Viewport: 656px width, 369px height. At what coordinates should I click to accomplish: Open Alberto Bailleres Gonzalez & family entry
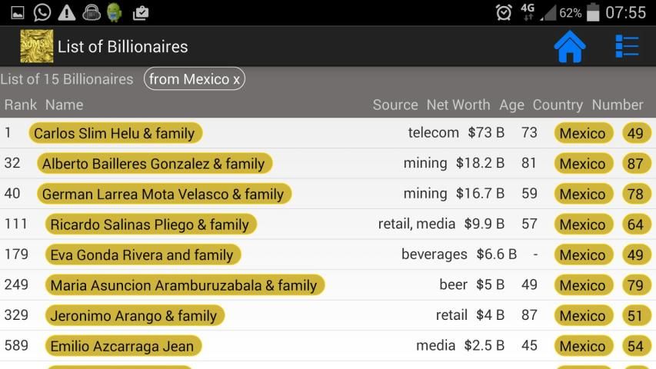tap(155, 164)
